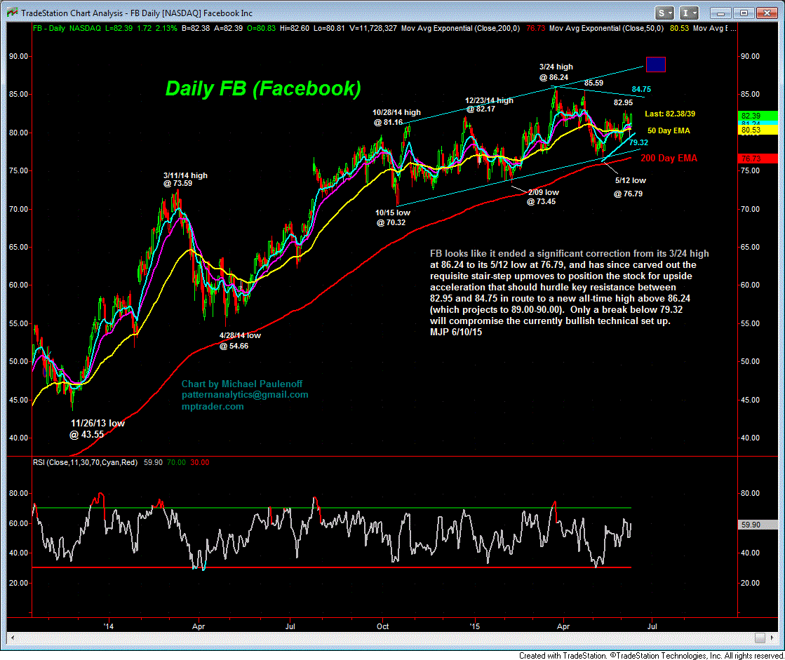Screen dimensions: 785x660
Task: Click the red '200 Day EMA' label
Action: (x=669, y=158)
